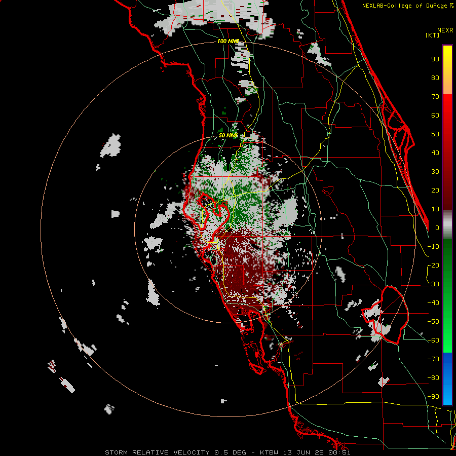The image size is (456, 456).
Task: Click the Storm Relative Velocity caption text
Action: pyautogui.click(x=227, y=452)
